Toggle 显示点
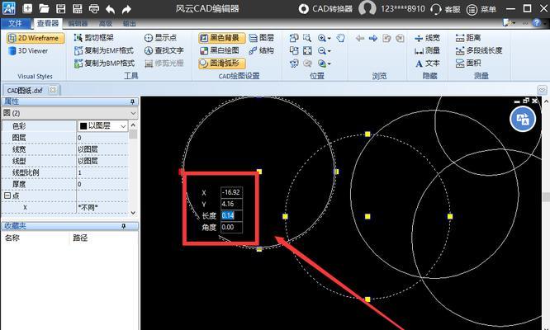The width and height of the screenshot is (550, 330). pyautogui.click(x=161, y=37)
